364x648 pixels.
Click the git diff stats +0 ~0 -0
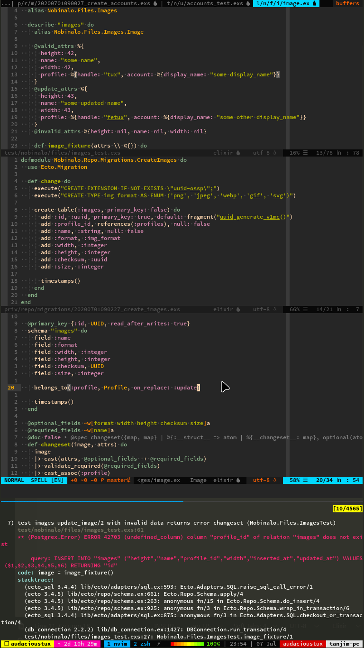tap(83, 480)
